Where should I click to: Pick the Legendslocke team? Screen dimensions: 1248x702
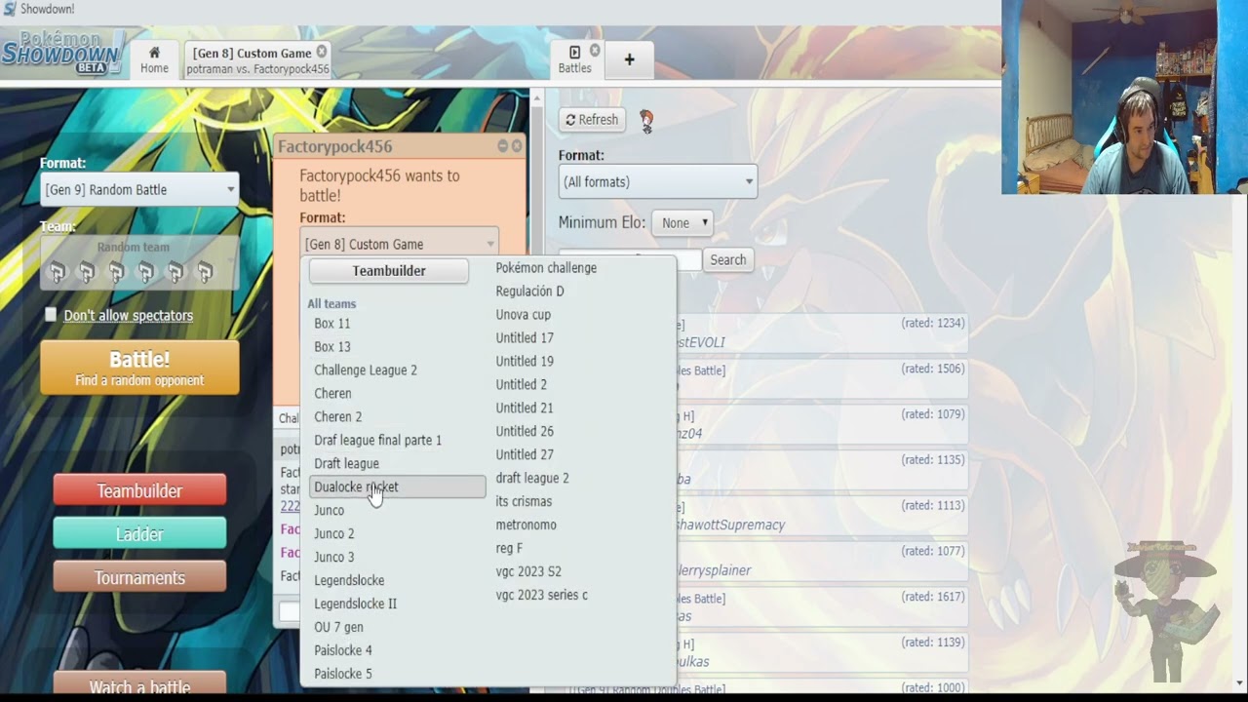coord(396,581)
